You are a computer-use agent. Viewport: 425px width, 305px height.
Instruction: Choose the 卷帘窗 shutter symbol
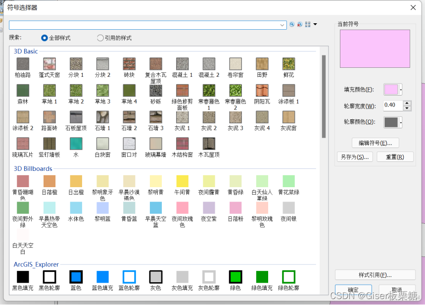coord(236,64)
